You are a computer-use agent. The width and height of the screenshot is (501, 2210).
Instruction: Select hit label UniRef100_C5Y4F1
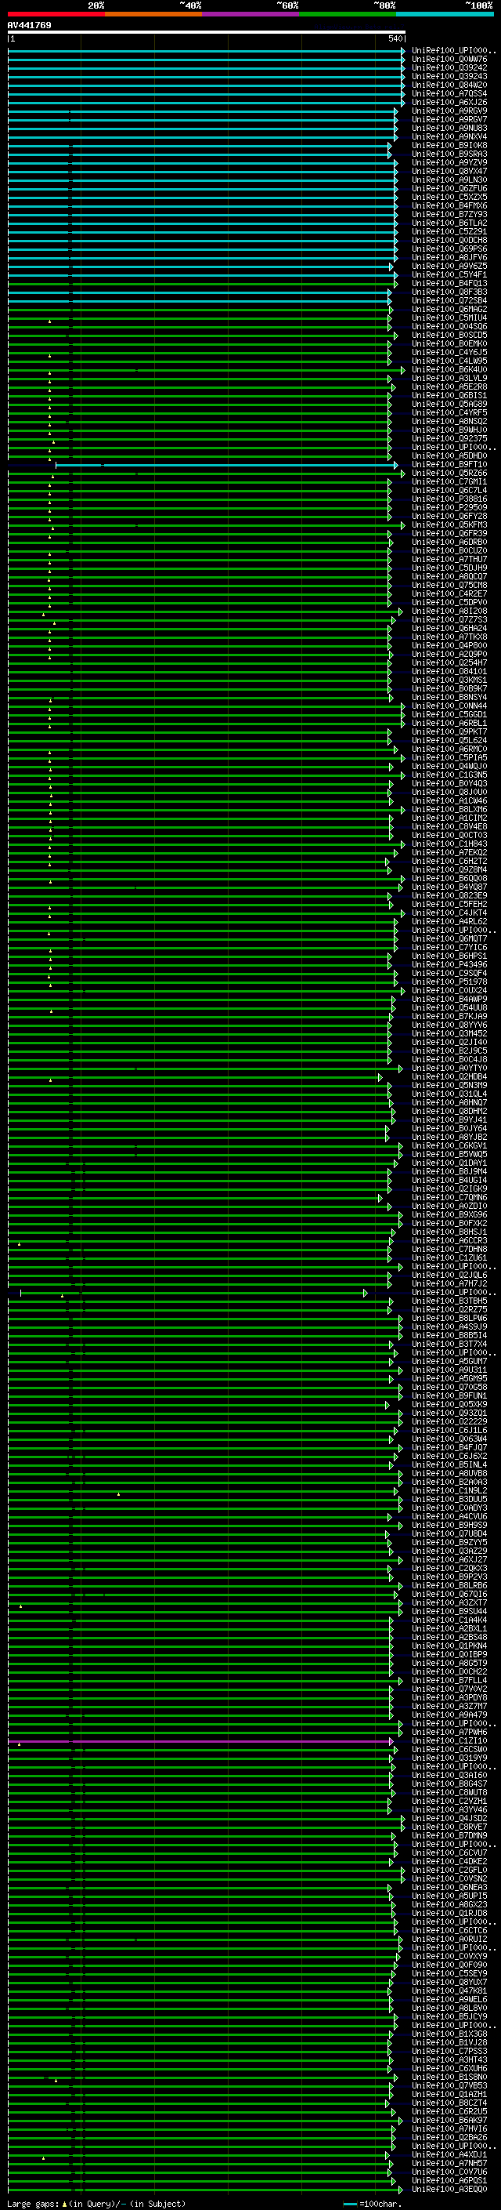click(449, 274)
